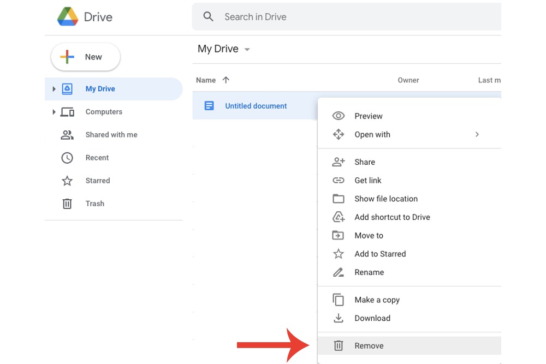Select the Untitled document file

[256, 106]
